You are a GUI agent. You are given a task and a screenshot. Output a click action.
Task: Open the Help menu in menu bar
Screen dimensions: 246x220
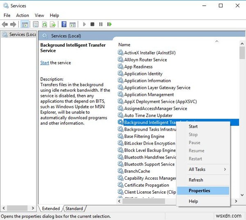(55, 15)
